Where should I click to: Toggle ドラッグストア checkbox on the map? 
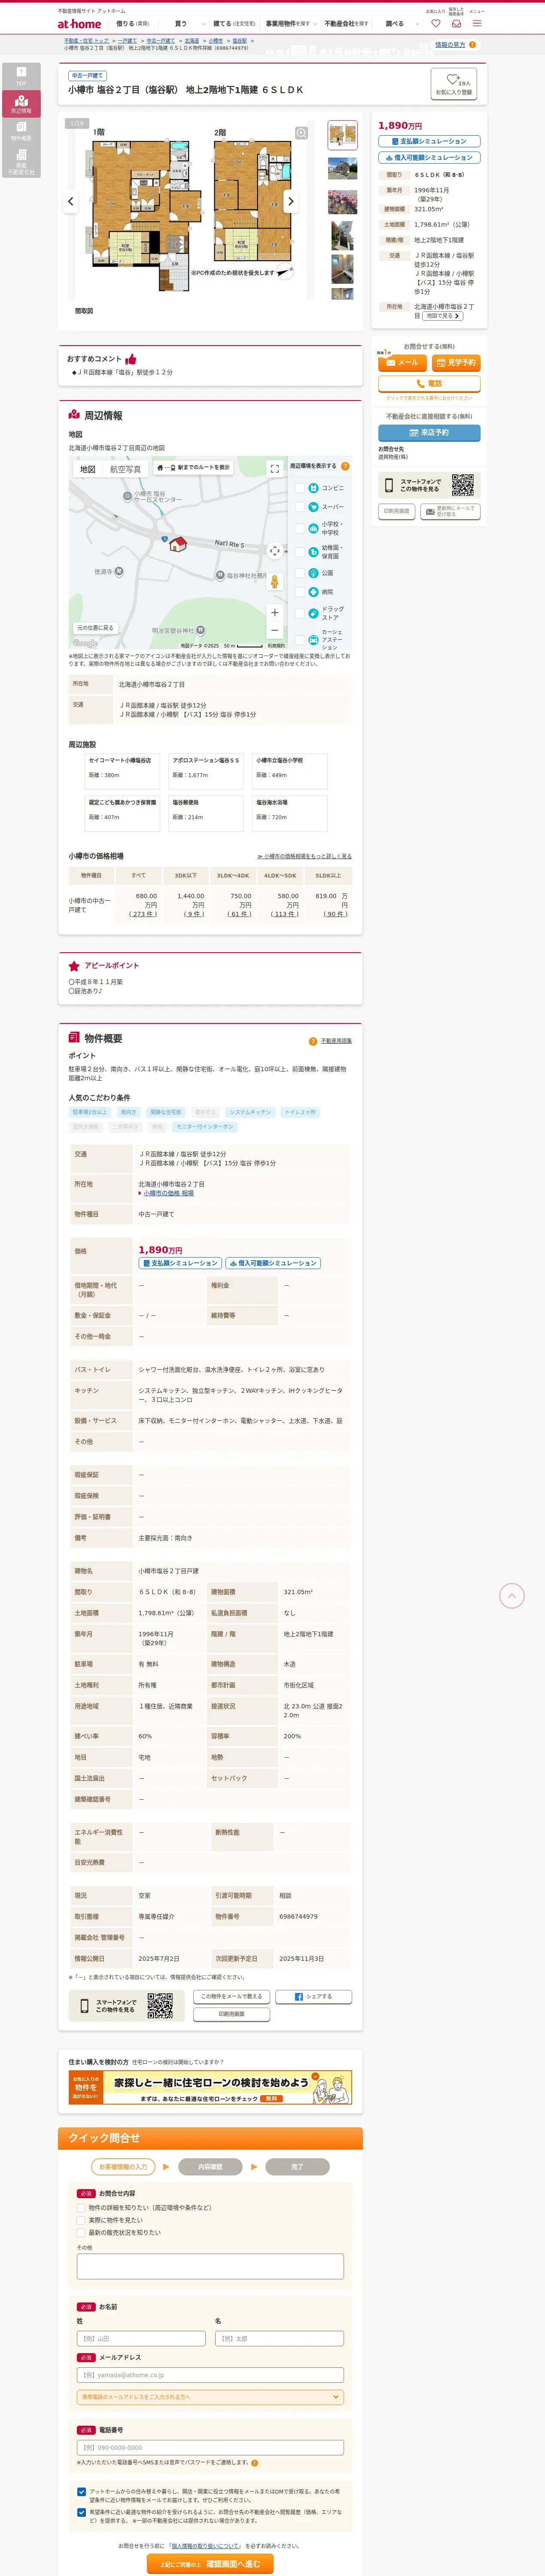coord(300,613)
